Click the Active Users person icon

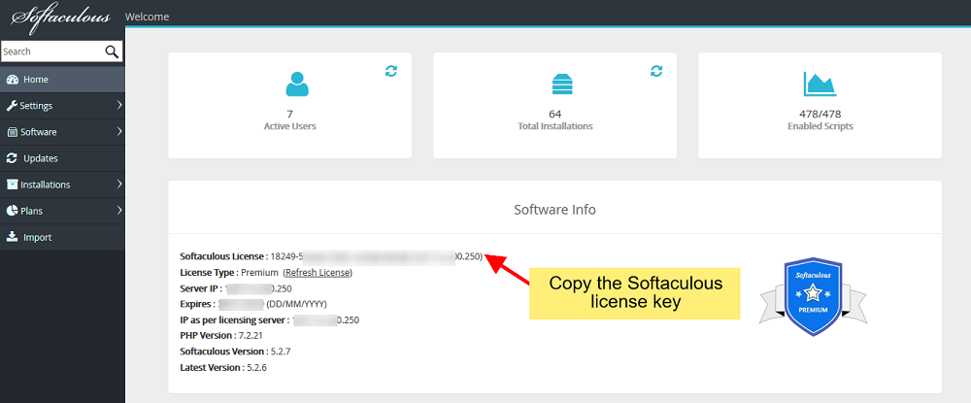click(297, 84)
